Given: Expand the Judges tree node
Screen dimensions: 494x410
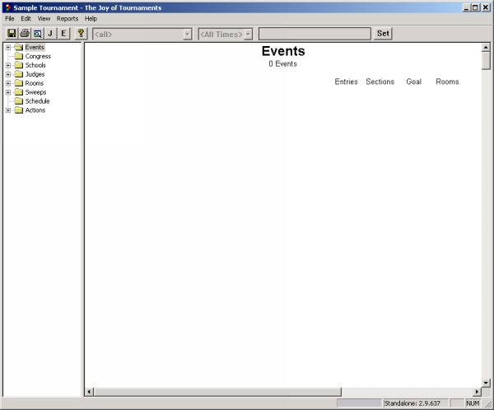Looking at the screenshot, I should coord(8,74).
